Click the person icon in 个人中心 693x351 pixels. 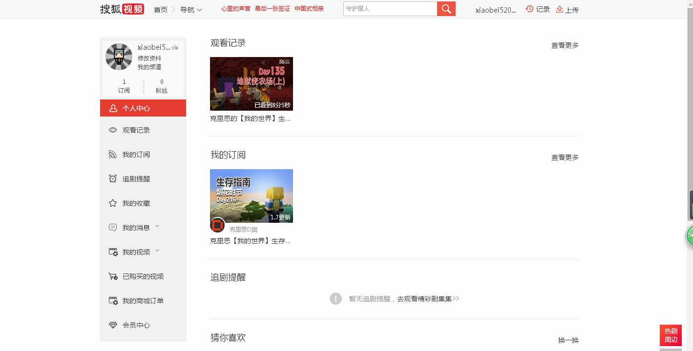(x=113, y=108)
